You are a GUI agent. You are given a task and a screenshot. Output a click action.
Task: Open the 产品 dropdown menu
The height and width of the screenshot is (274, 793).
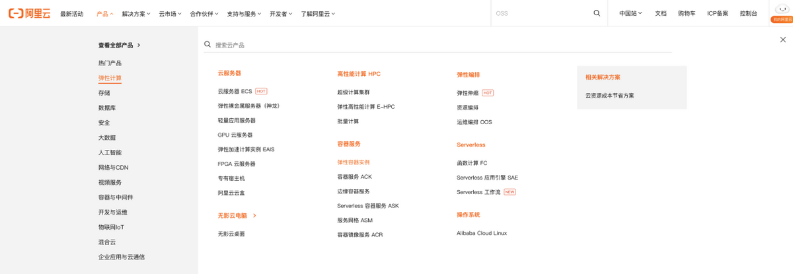[104, 13]
